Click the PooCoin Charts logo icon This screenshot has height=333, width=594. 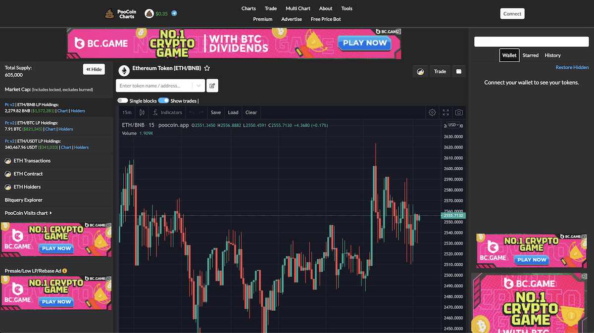click(x=109, y=14)
